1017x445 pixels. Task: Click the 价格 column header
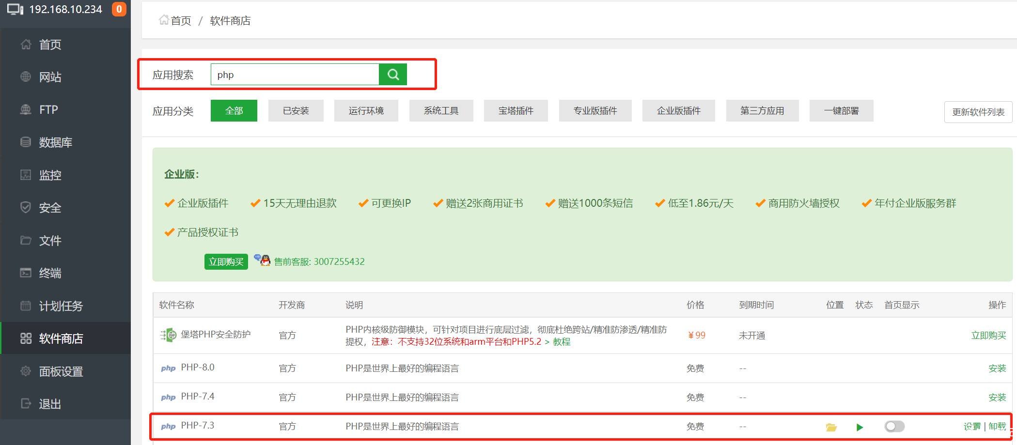coord(695,305)
